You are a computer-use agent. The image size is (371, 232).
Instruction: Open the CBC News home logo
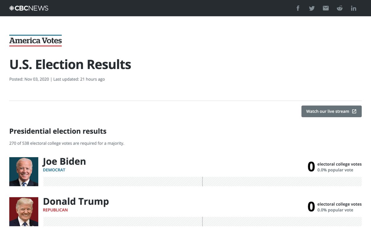[x=29, y=8]
